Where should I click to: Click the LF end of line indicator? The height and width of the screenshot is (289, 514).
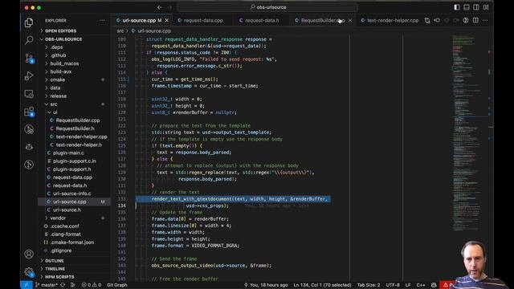[408, 285]
